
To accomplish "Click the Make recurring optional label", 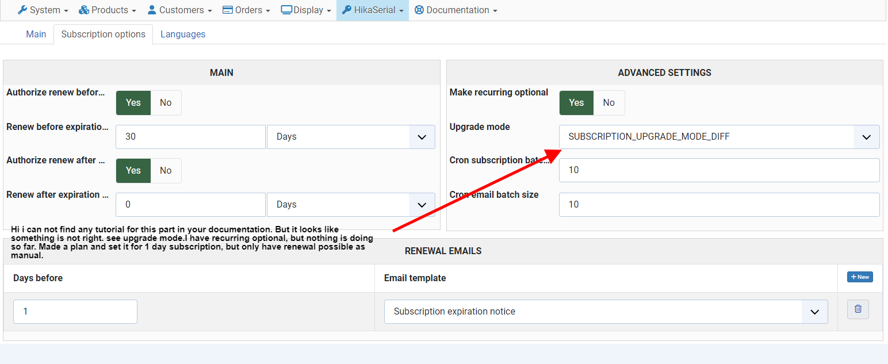I will click(499, 93).
